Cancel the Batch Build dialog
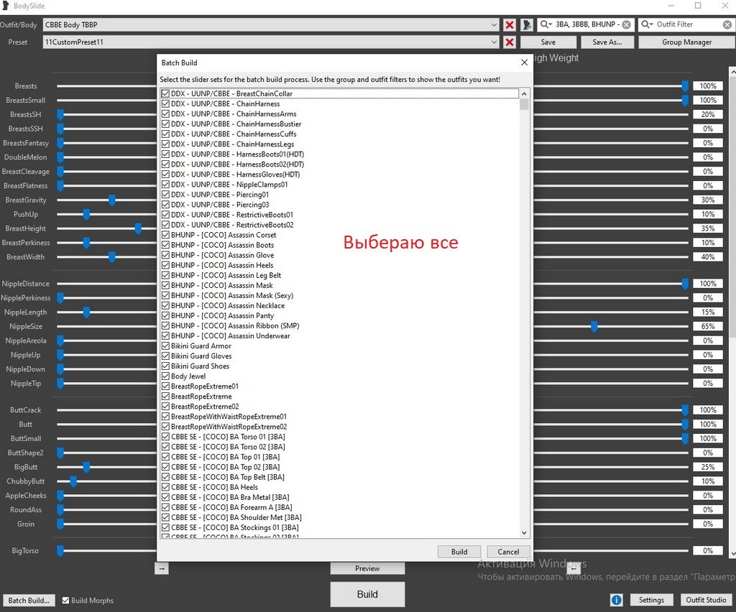The height and width of the screenshot is (612, 736). click(508, 552)
